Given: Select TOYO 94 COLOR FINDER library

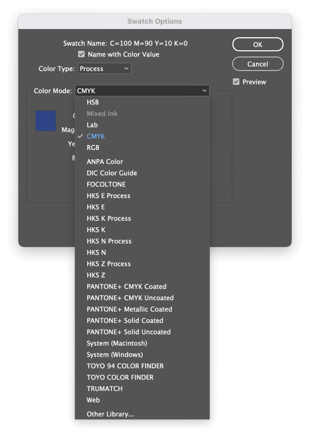Looking at the screenshot, I should [x=125, y=366].
